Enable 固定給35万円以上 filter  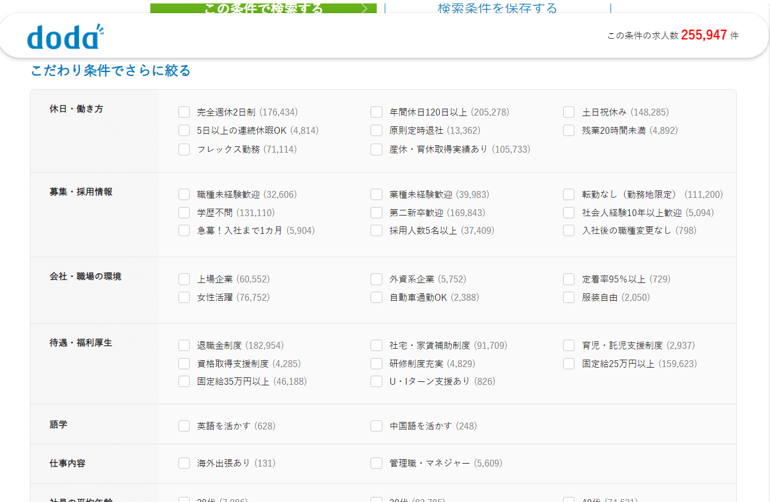click(x=184, y=381)
